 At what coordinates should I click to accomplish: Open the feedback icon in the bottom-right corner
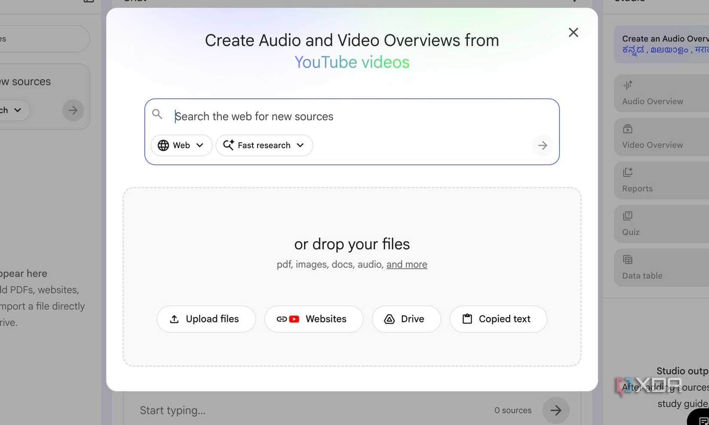703,421
